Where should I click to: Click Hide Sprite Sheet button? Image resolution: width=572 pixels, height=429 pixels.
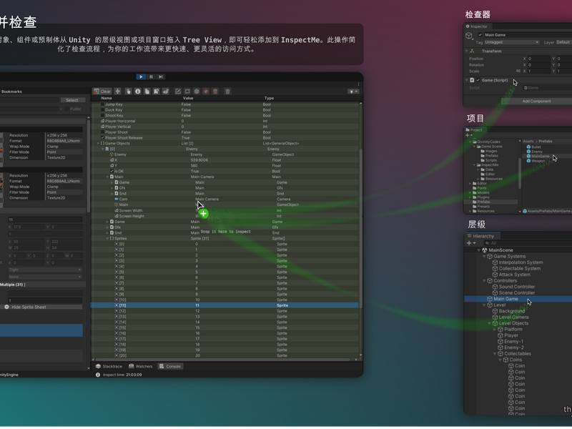coord(43,307)
